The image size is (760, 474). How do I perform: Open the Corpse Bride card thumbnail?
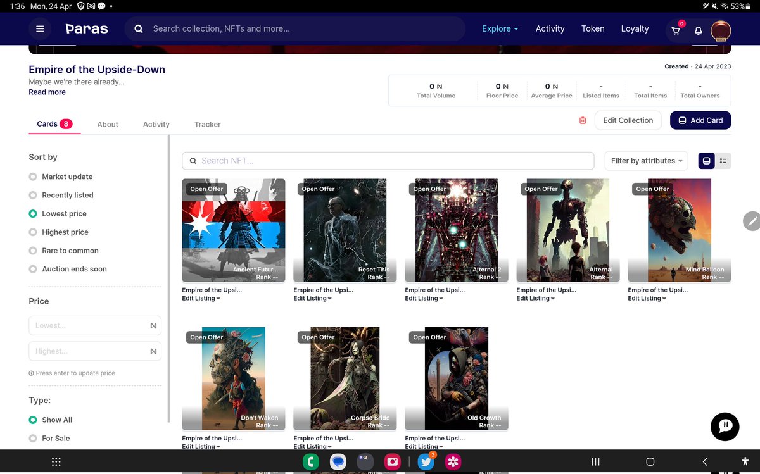pos(345,378)
